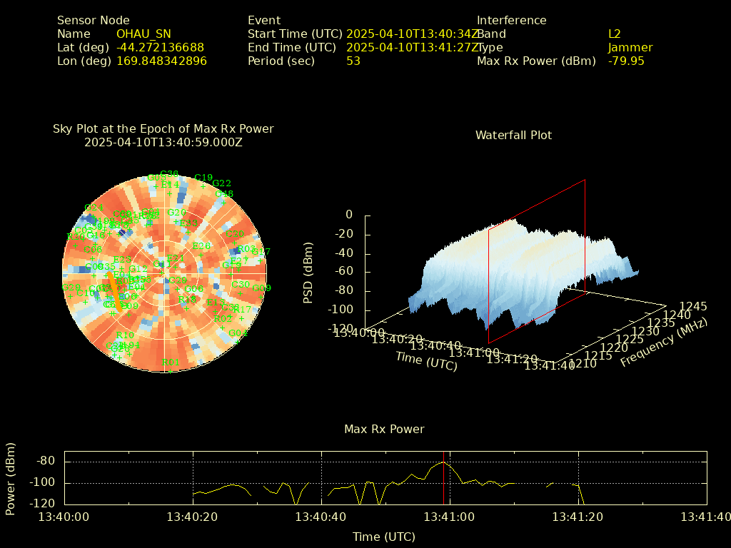
Task: Click the Waterfall Plot title
Action: pyautogui.click(x=513, y=135)
